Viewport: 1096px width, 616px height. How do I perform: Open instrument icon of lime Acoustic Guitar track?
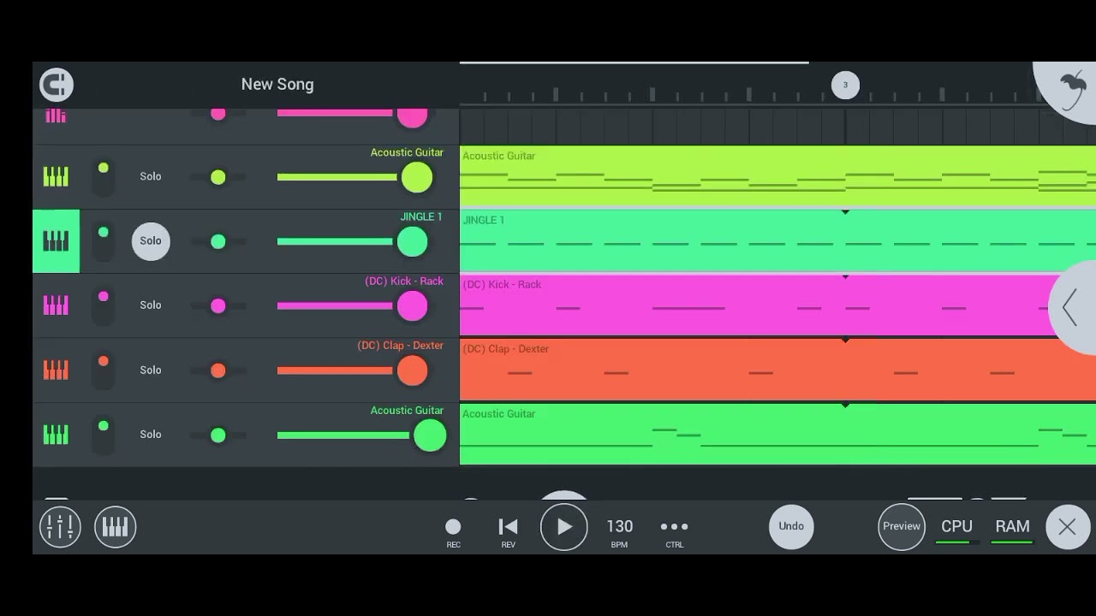(56, 177)
